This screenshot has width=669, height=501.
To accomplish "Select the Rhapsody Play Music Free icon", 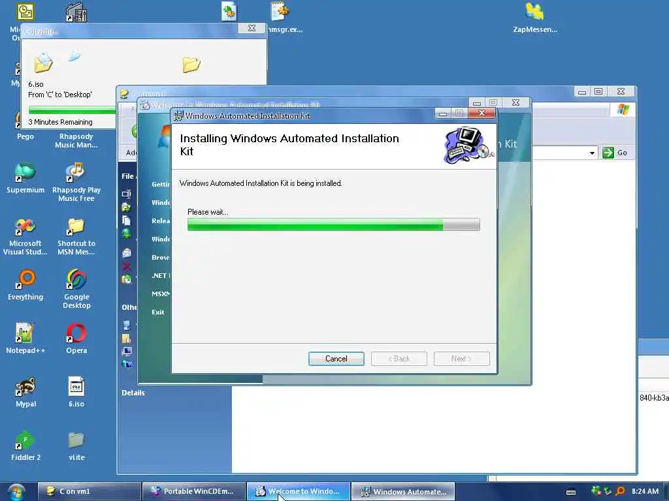I will point(76,182).
